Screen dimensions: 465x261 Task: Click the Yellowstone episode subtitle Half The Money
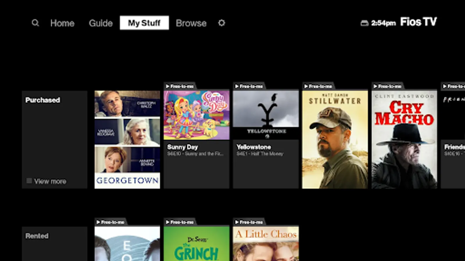[260, 154]
